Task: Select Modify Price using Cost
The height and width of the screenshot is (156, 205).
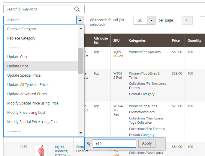Action: tap(26, 113)
